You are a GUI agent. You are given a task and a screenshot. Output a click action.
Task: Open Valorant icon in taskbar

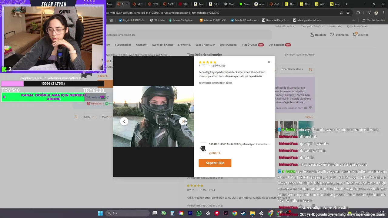pyautogui.click(x=226, y=213)
